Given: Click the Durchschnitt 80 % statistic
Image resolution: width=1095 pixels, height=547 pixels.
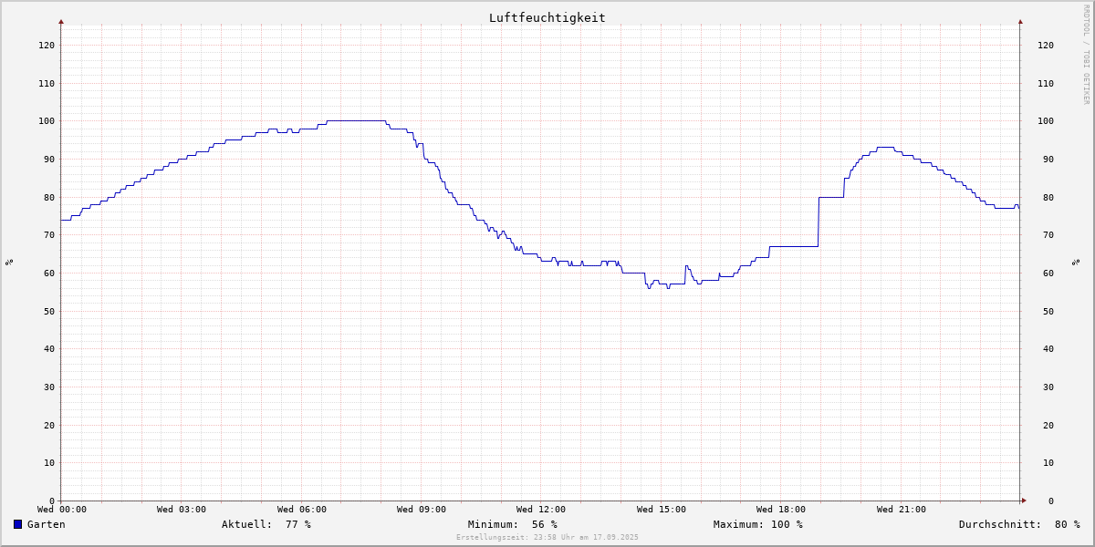Looking at the screenshot, I should click(1018, 524).
